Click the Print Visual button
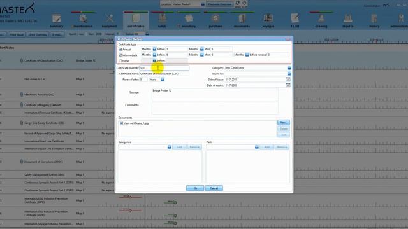This screenshot has width=408, height=229. point(17,34)
